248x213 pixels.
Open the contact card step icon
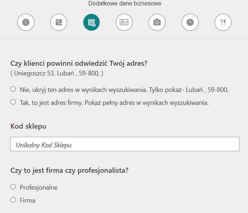(x=124, y=22)
